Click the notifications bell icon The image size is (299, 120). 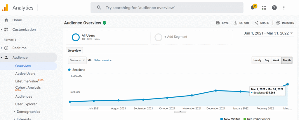tap(253, 8)
